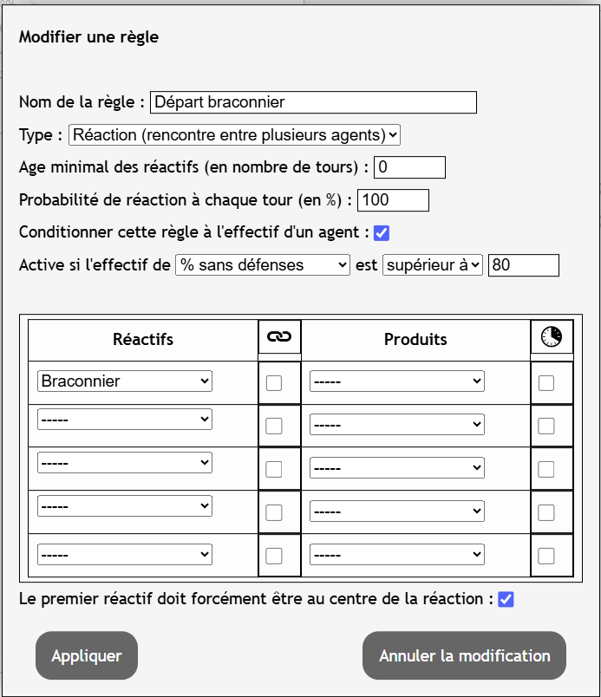Click the reaction probability field showing 100
The height and width of the screenshot is (697, 601).
click(394, 200)
